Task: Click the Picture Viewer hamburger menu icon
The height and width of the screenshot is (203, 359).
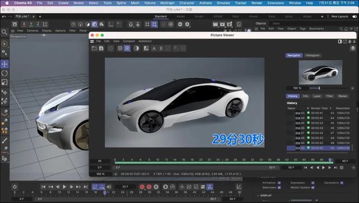Action: click(x=92, y=42)
